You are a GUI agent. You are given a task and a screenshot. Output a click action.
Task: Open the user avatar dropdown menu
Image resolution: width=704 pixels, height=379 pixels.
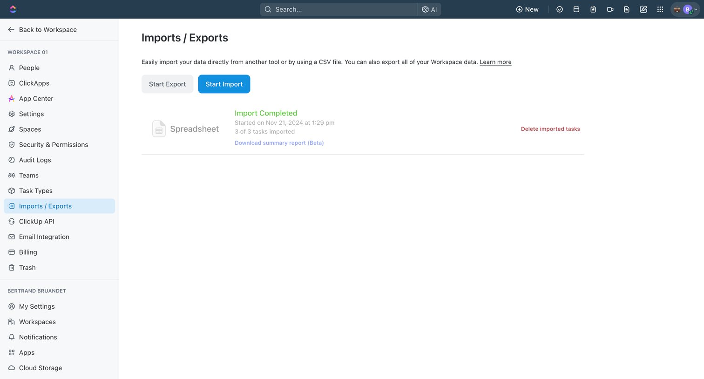(x=686, y=9)
